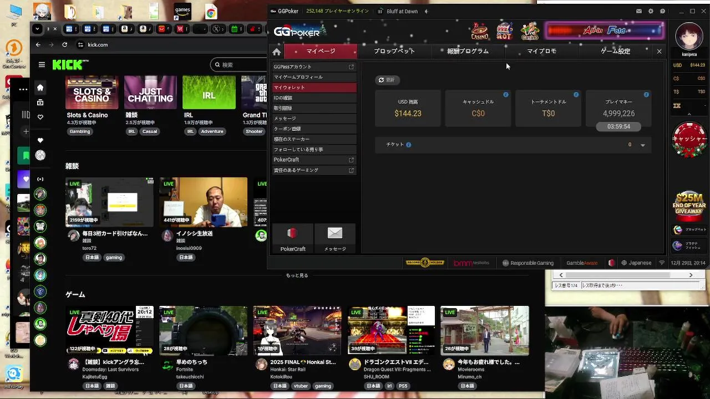Viewport: 710px width, 399px height.
Task: Open the Amazon games desktop shortcut
Action: point(182,12)
